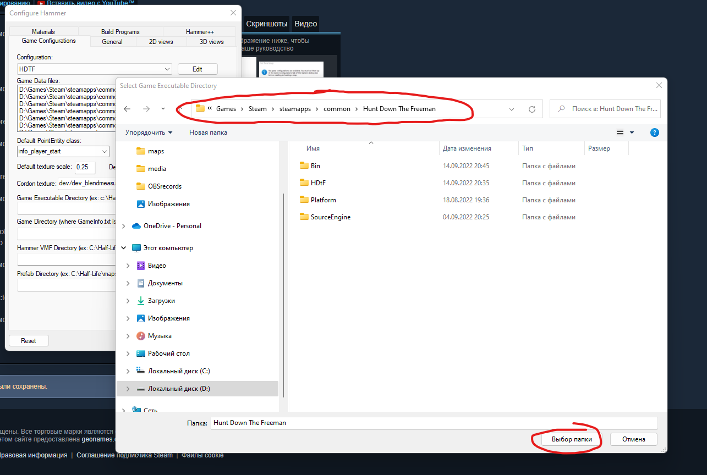This screenshot has height=475, width=707.
Task: Open Configuration dropdown showing HDTF
Action: (x=95, y=69)
